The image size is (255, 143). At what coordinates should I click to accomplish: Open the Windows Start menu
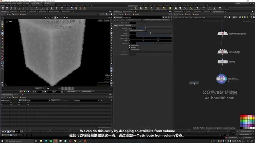[x=2, y=141]
